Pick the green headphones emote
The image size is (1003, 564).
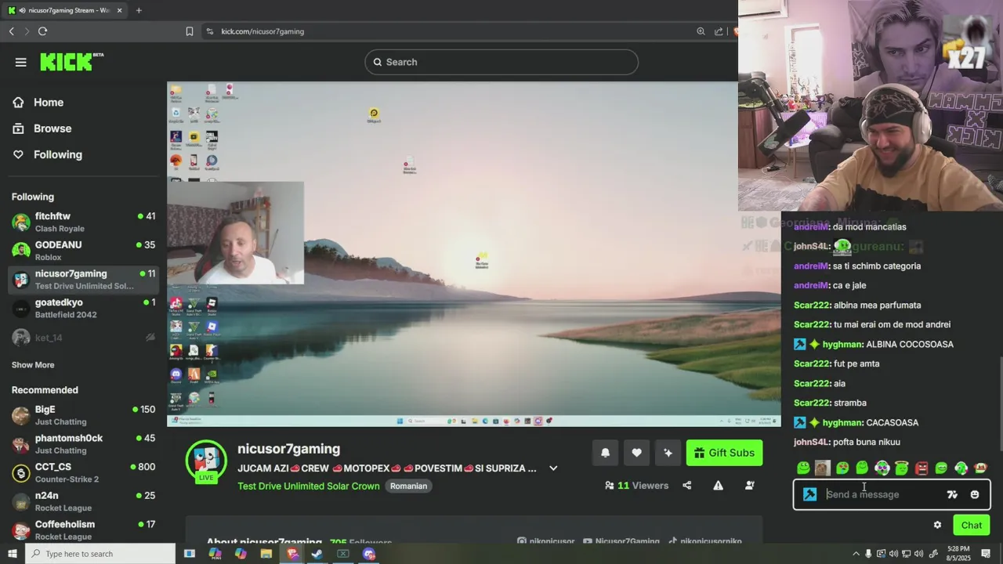click(961, 468)
